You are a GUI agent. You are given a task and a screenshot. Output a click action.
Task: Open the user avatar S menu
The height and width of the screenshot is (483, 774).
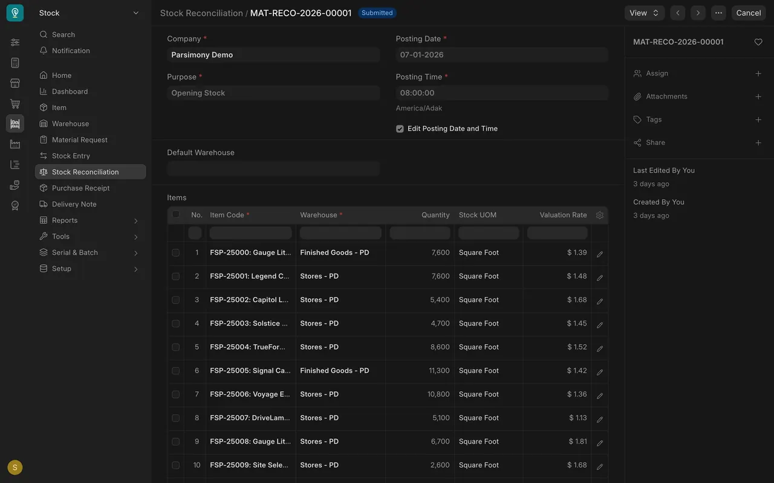(15, 467)
